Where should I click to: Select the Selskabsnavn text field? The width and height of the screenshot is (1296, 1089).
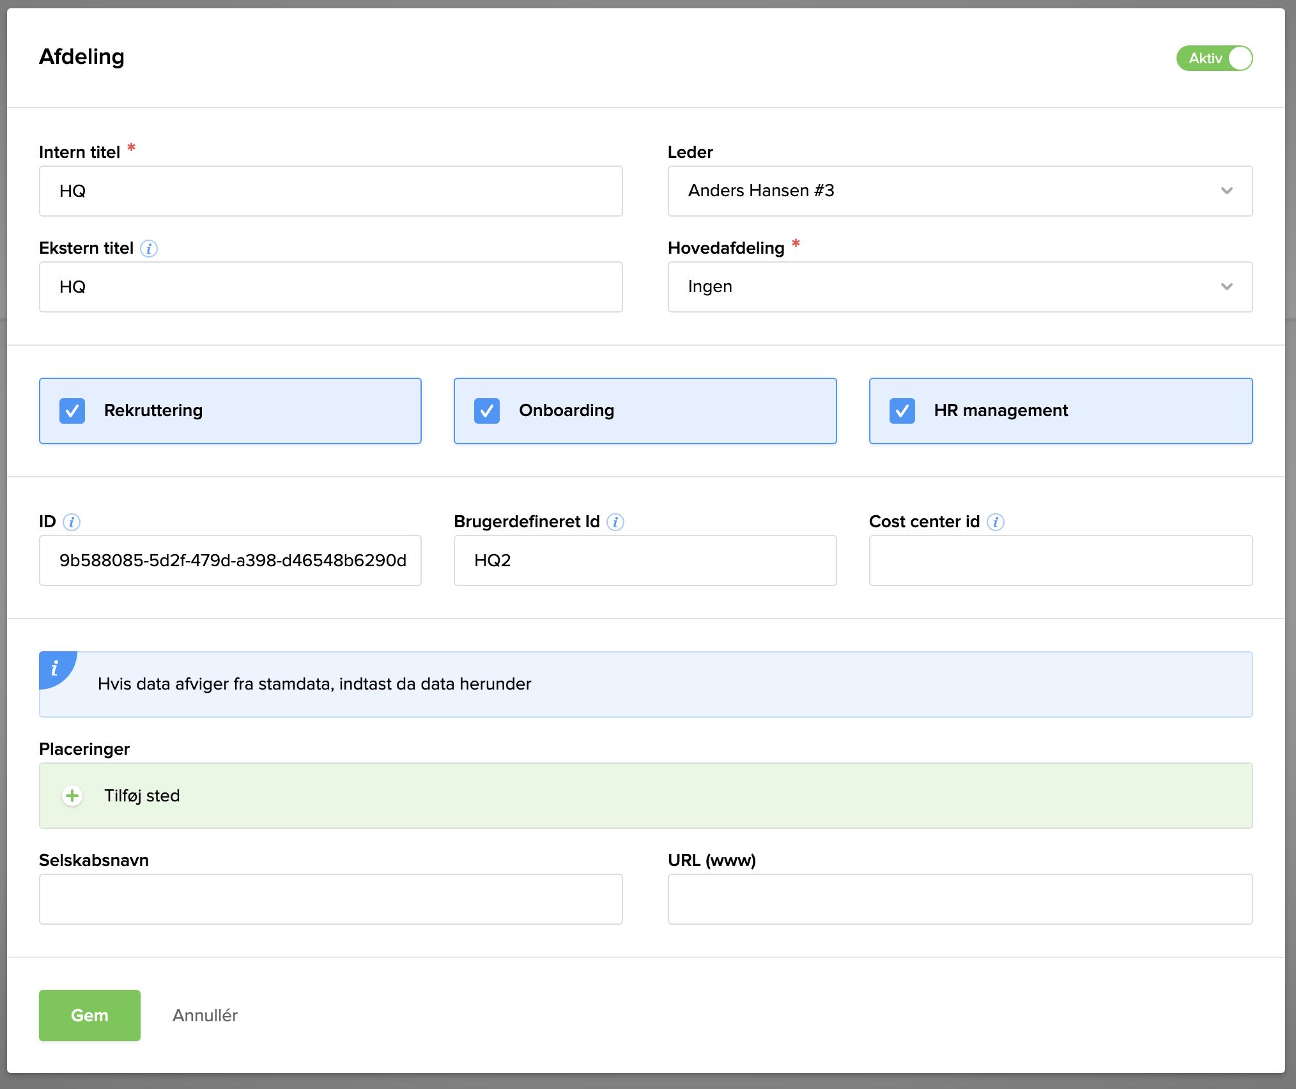pyautogui.click(x=331, y=899)
